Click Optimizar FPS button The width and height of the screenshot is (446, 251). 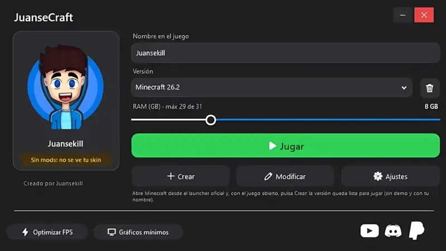[x=47, y=232]
